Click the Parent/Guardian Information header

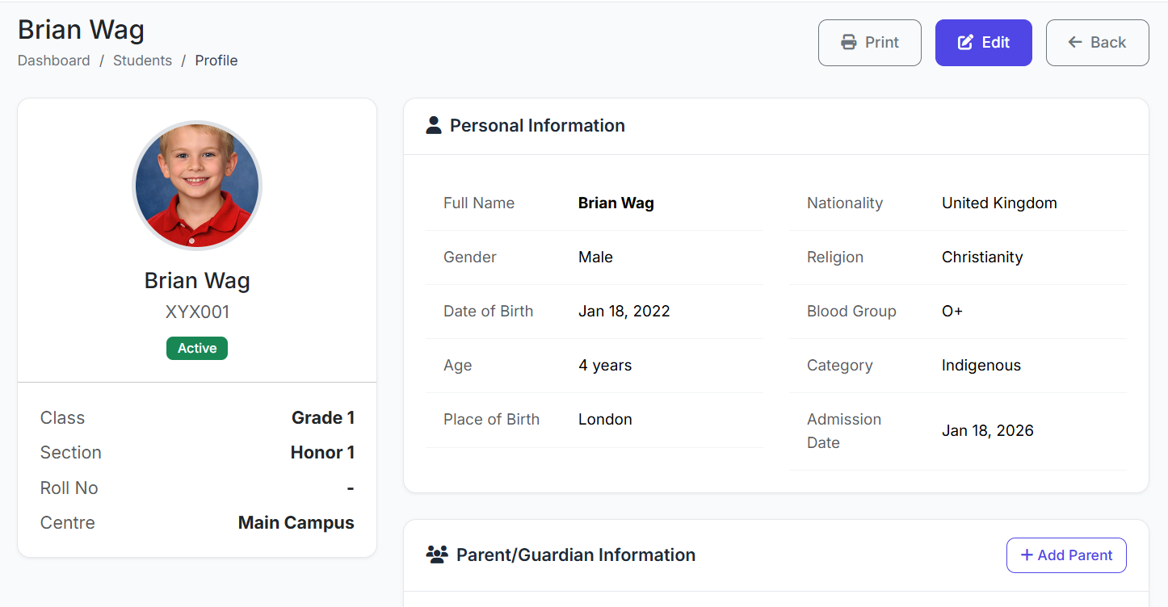tap(575, 555)
